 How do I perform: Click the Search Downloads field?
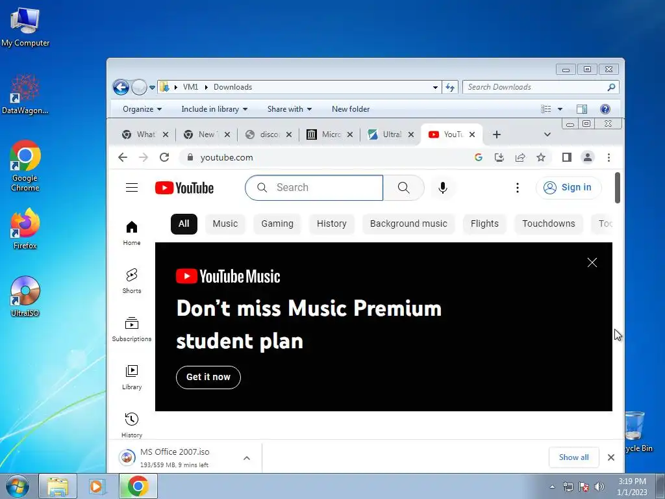541,87
